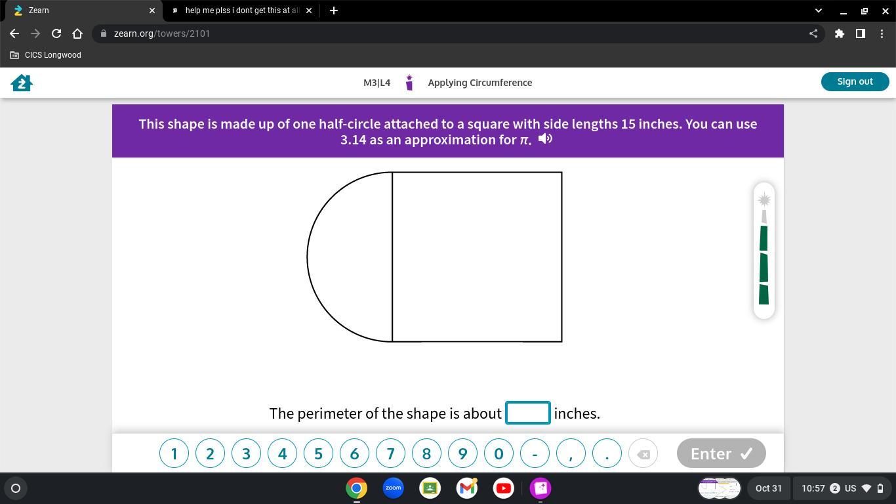Click the Zearn home icon
Screen dimensions: 896x504
(22, 83)
